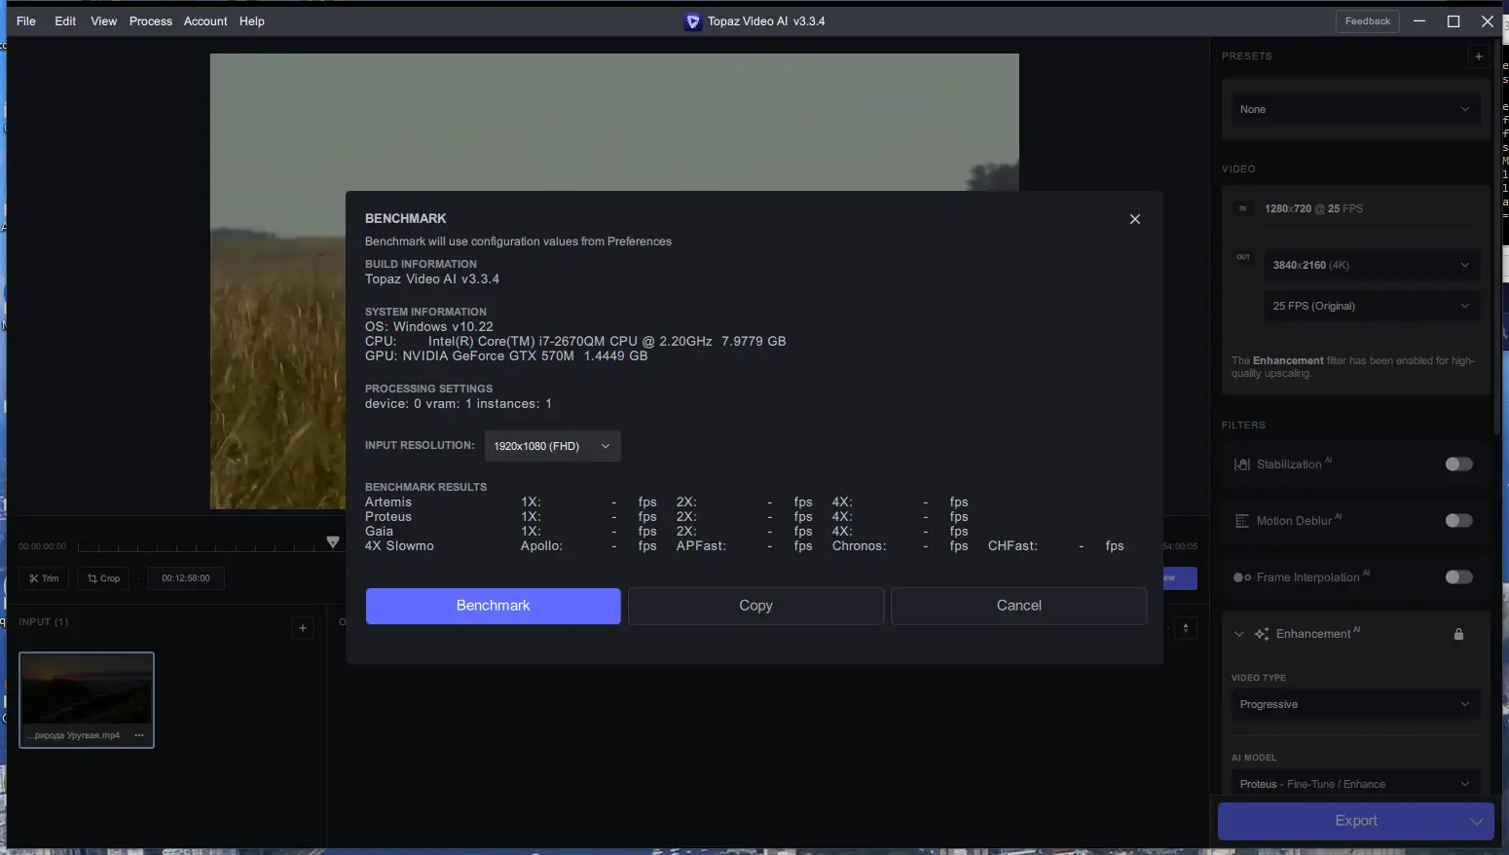The image size is (1509, 855).
Task: Toggle the Stabilization filter switch
Action: [1458, 465]
